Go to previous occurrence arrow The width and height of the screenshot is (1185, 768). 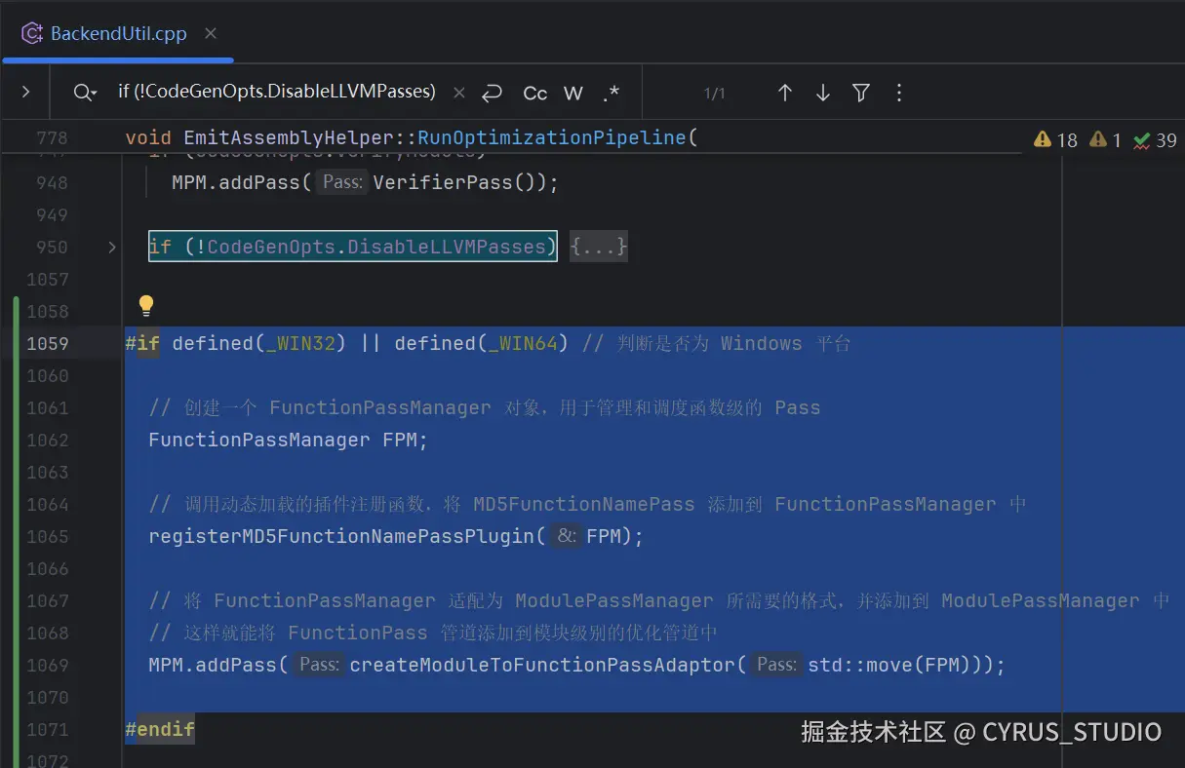[785, 93]
